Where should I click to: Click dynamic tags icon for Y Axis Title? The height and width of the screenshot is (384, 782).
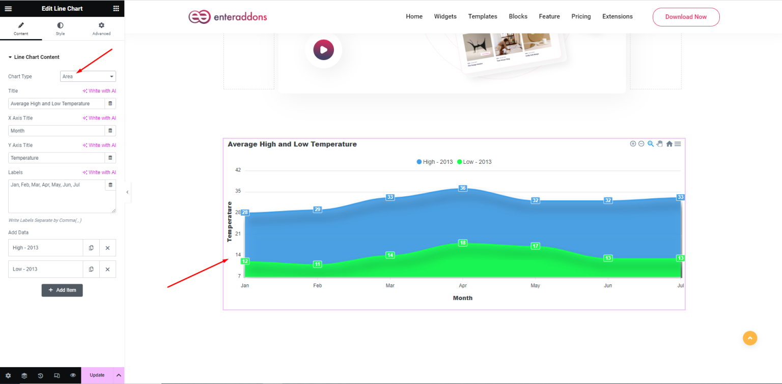pos(110,158)
